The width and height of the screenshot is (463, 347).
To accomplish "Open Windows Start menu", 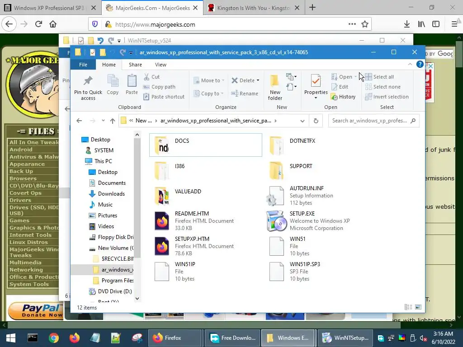I will [11, 338].
